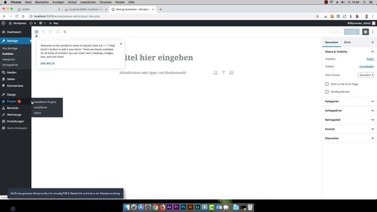
Task: Open the Kommentare menu item
Action: click(15, 86)
